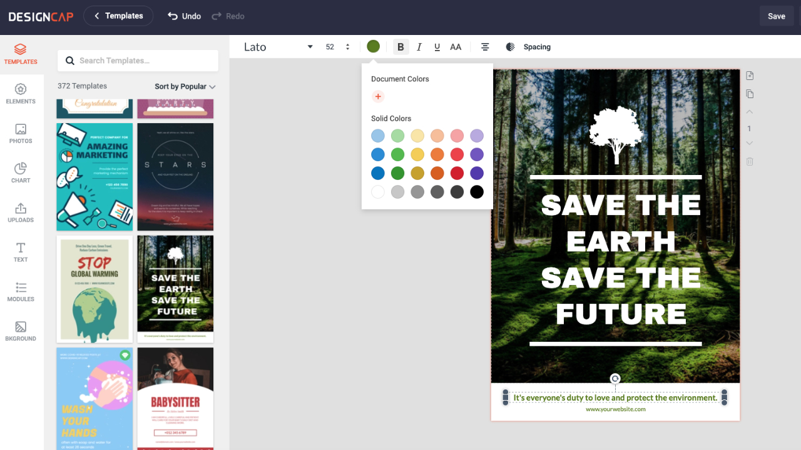Screen dimensions: 801x450
Task: Click the rotate handle above selected text
Action: pyautogui.click(x=615, y=379)
